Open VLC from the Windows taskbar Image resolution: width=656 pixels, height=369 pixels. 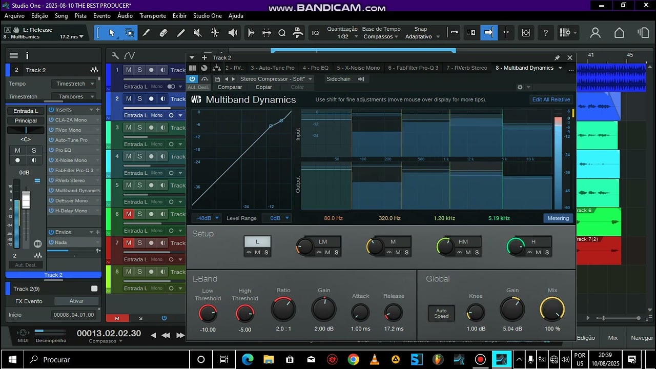click(375, 359)
